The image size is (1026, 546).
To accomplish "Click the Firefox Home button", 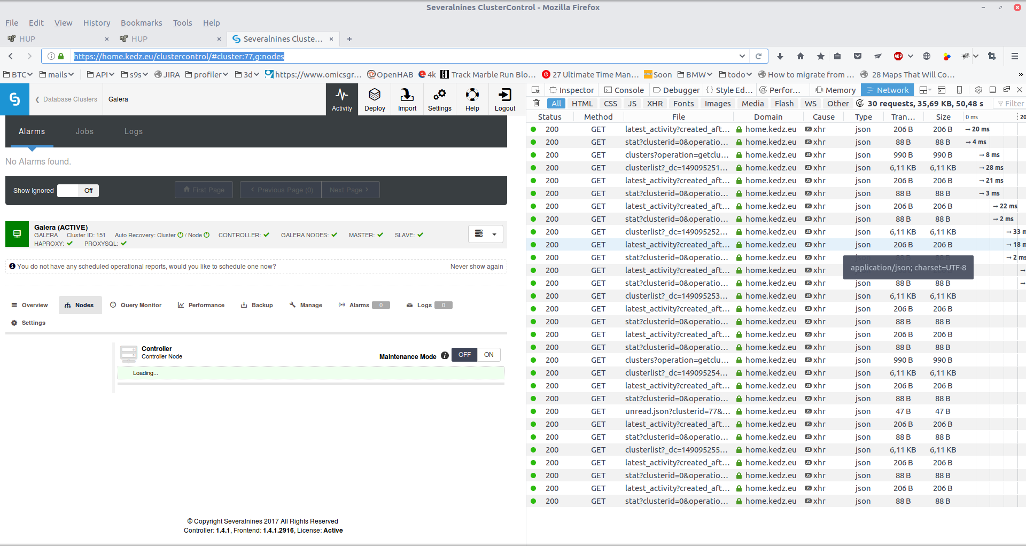I will (800, 56).
